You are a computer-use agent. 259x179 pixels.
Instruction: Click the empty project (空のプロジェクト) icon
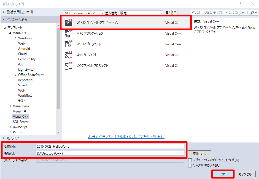click(69, 55)
